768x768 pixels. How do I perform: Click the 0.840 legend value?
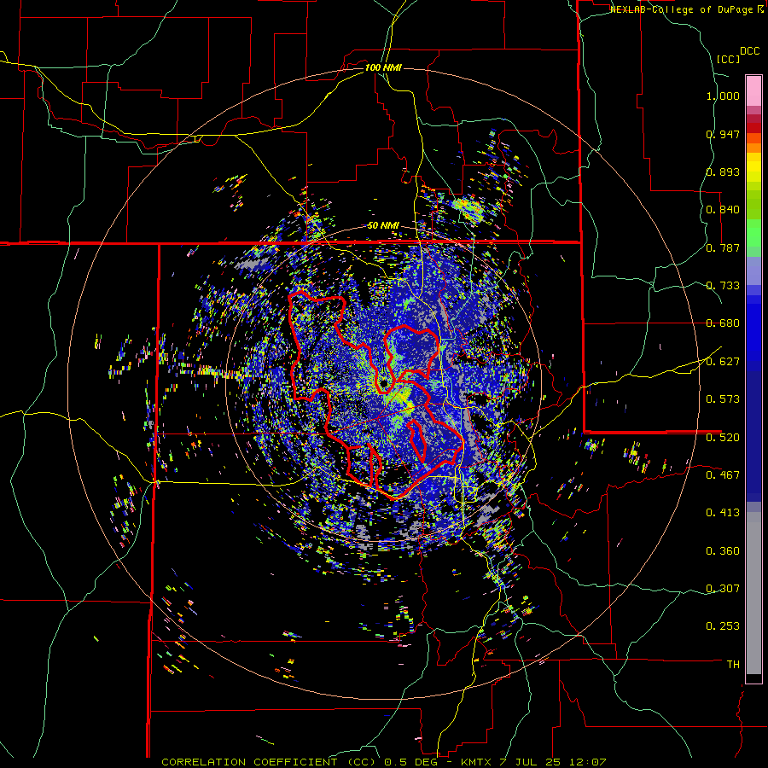(x=723, y=210)
